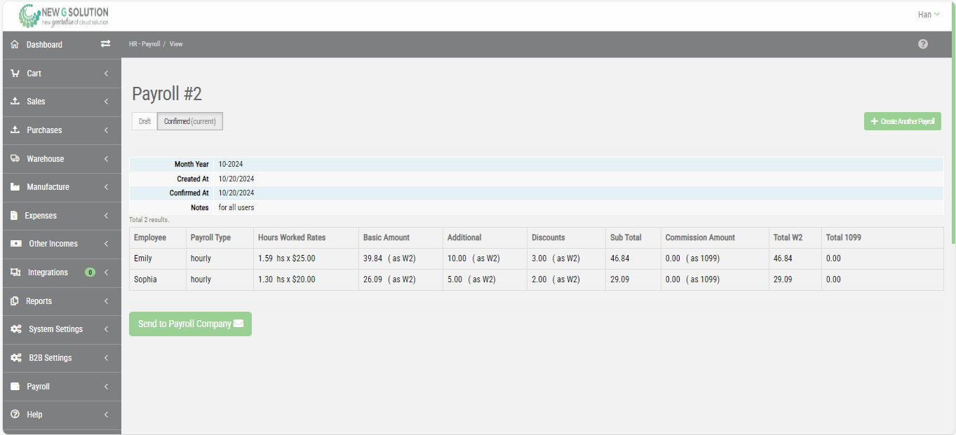Viewport: 956px width, 435px height.
Task: Click the Month Year value 10-2024
Action: [x=231, y=165]
